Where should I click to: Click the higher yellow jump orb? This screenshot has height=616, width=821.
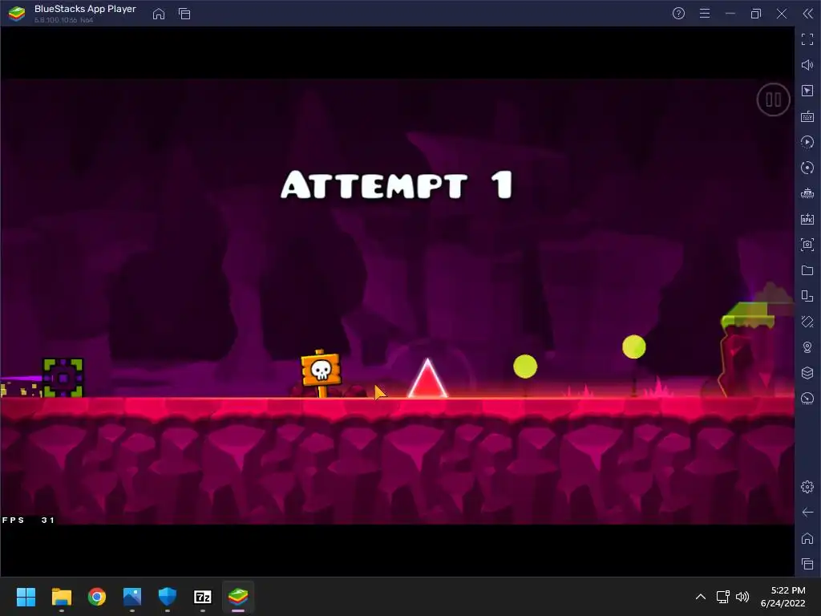634,346
